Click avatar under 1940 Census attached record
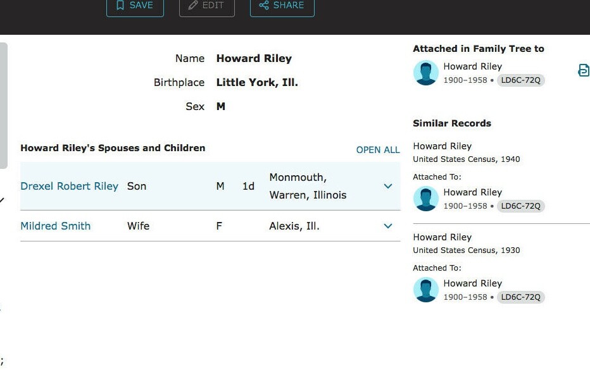Image resolution: width=590 pixels, height=370 pixels. [x=425, y=199]
